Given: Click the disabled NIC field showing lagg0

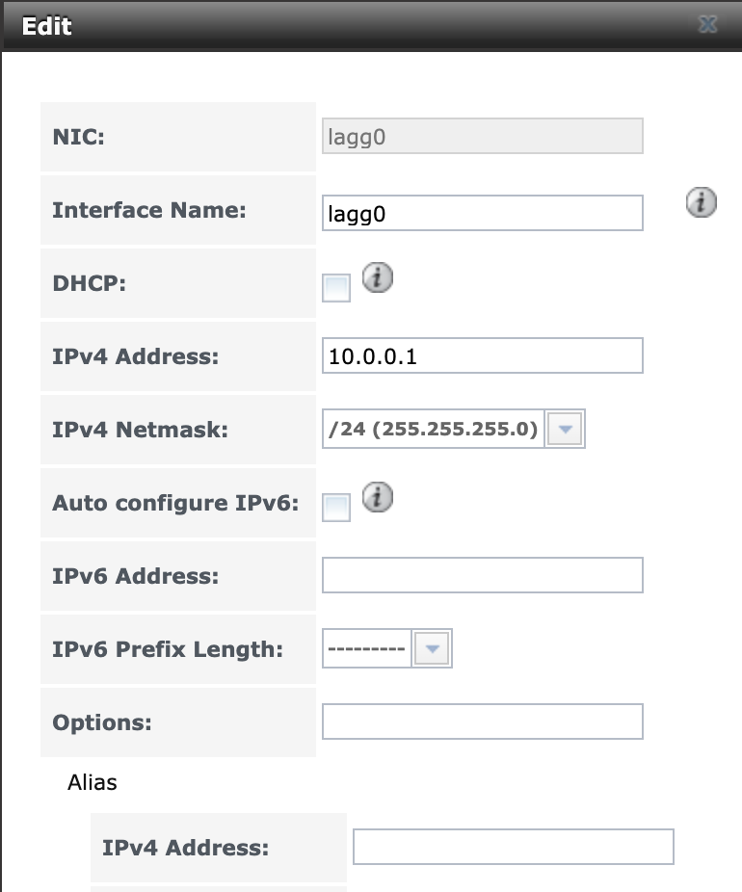Looking at the screenshot, I should point(483,136).
